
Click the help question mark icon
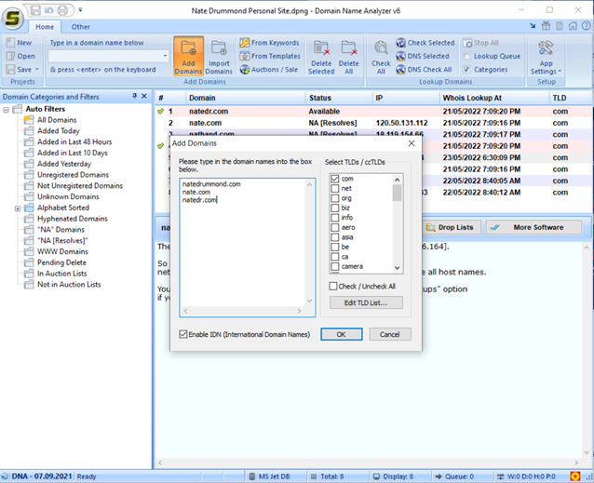(x=586, y=26)
